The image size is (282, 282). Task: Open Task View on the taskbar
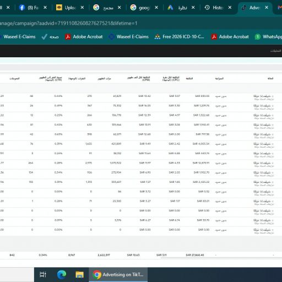pyautogui.click(x=43, y=275)
